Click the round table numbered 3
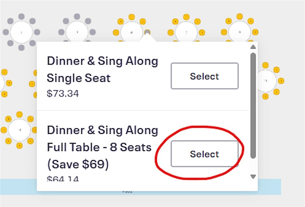This screenshot has width=305, height=207. 77,32
